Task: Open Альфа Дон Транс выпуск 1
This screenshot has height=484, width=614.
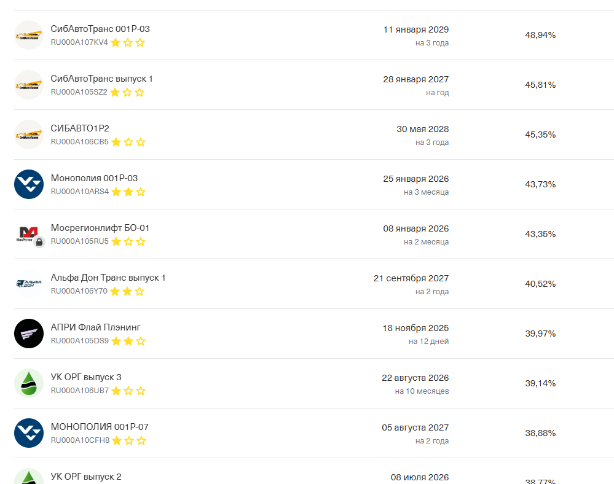Action: click(108, 278)
